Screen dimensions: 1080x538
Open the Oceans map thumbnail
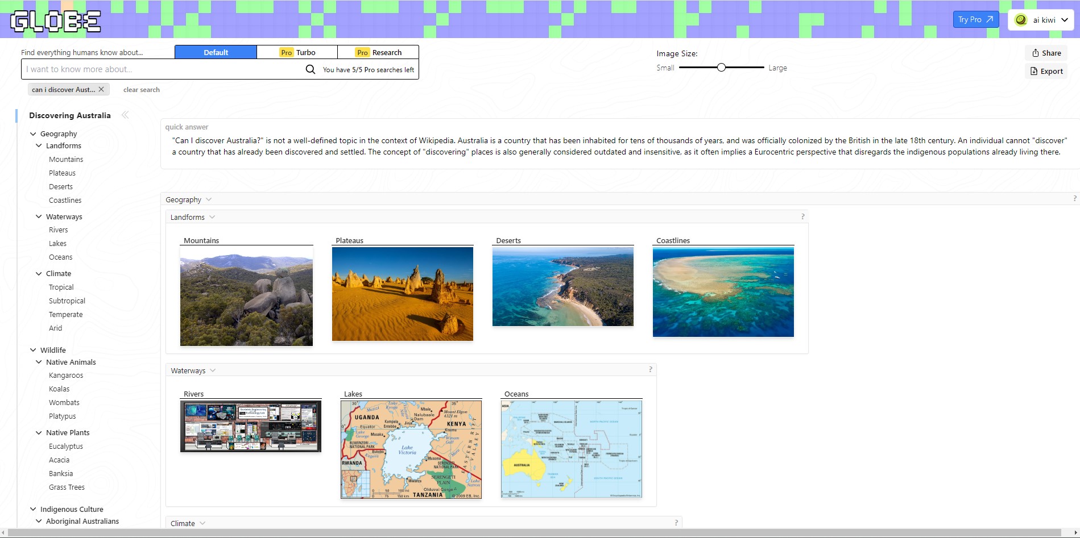coord(572,449)
